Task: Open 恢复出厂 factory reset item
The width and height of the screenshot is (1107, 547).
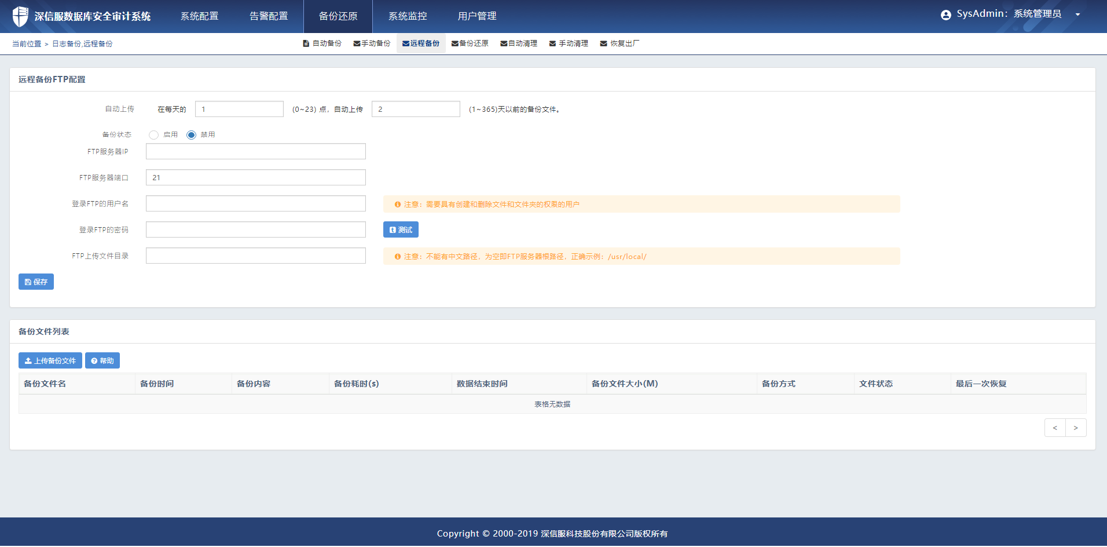Action: 620,43
